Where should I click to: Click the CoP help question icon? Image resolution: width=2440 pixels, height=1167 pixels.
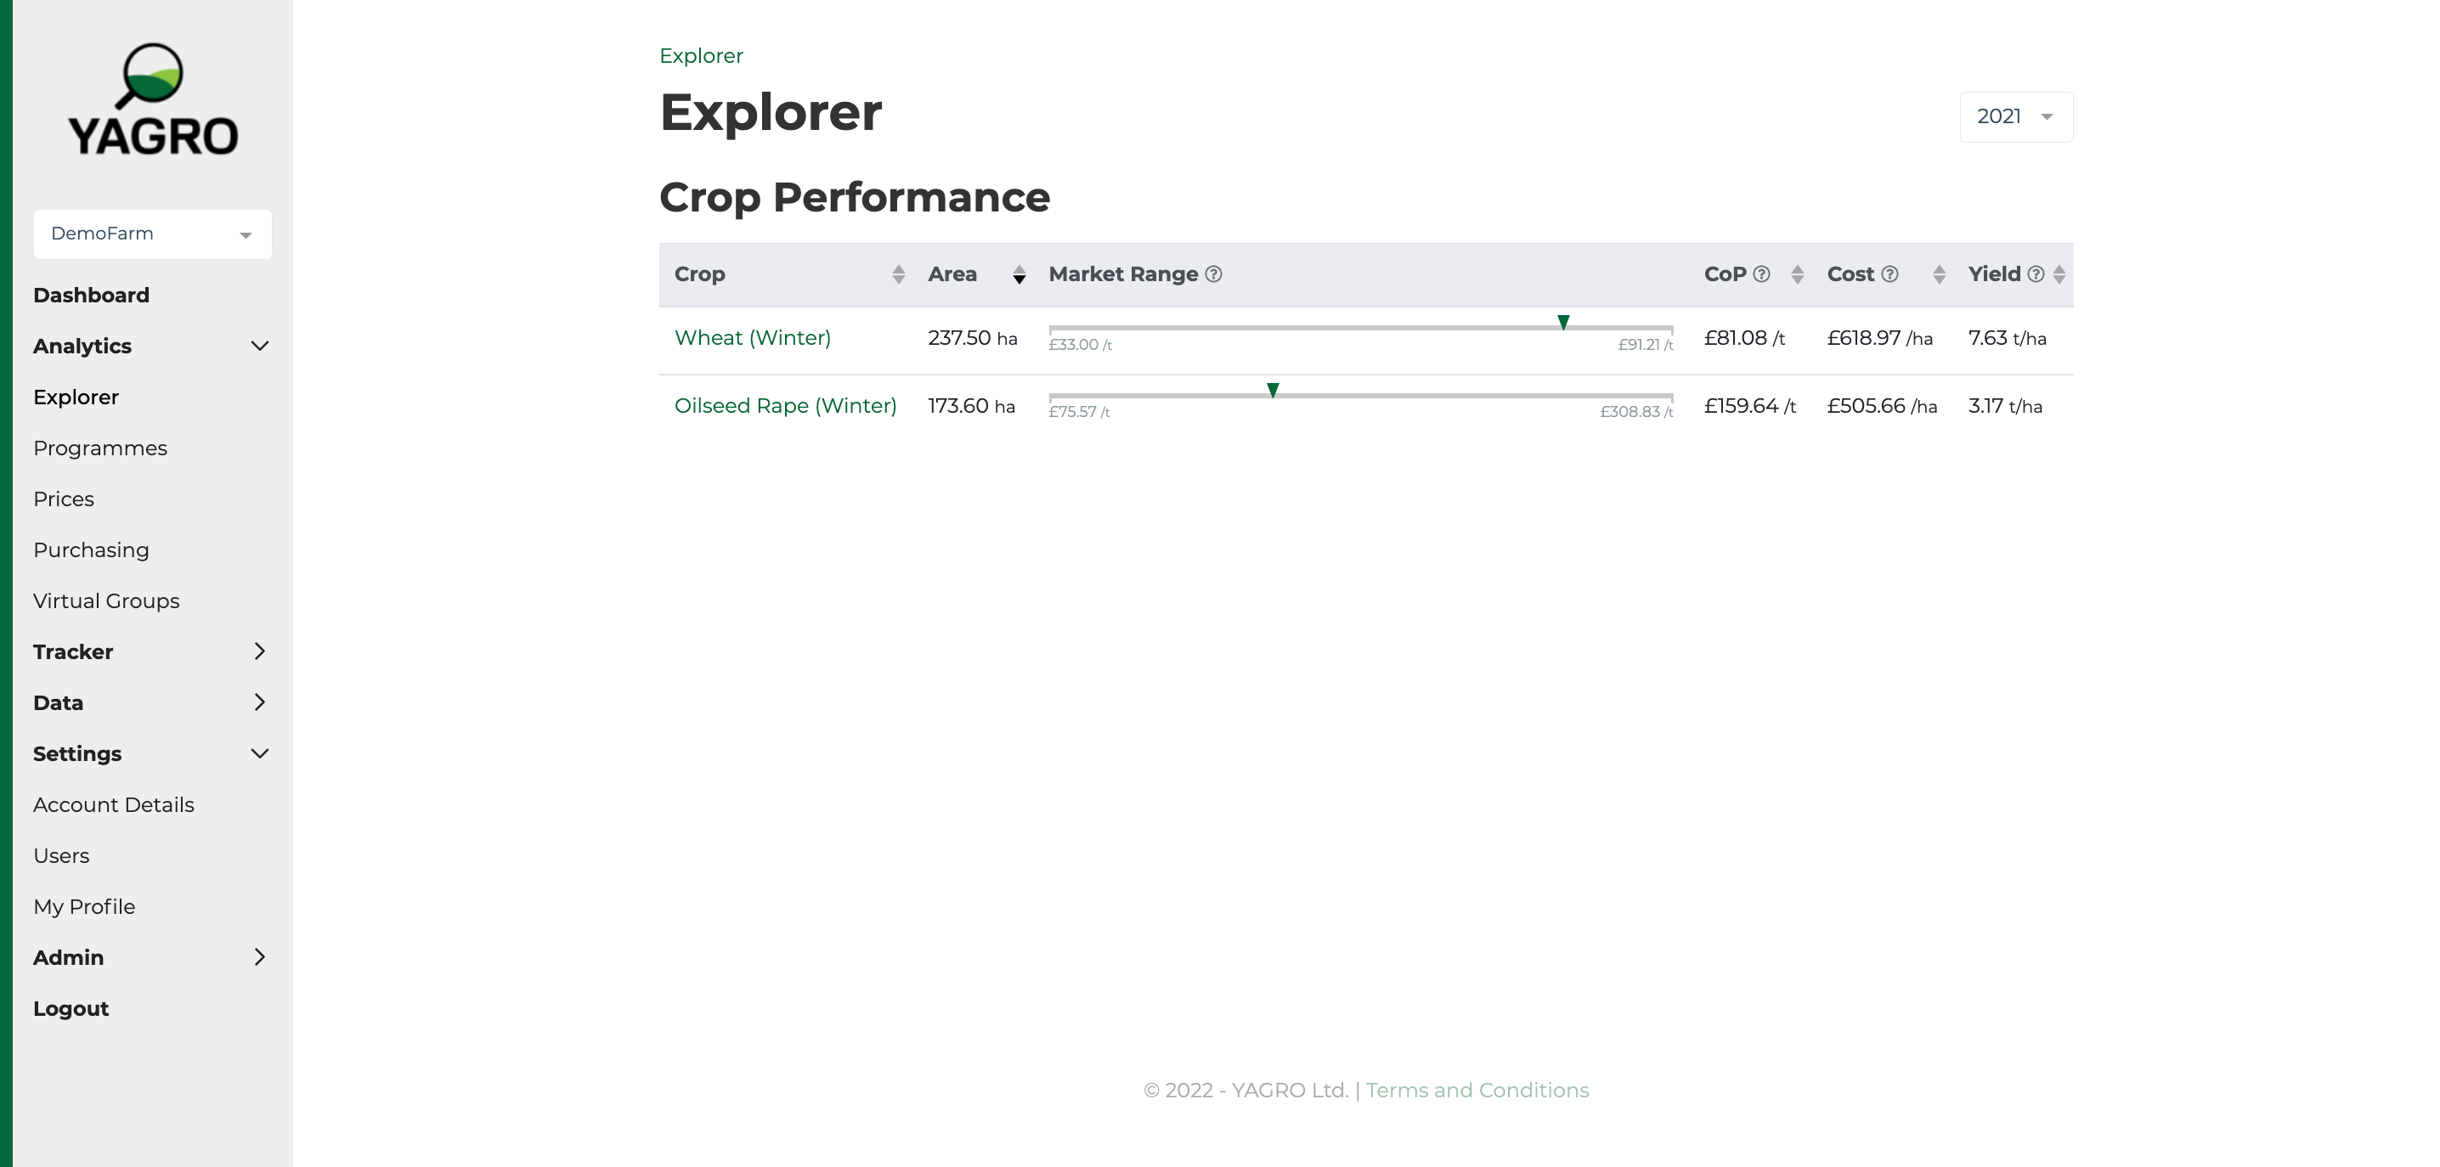1762,274
